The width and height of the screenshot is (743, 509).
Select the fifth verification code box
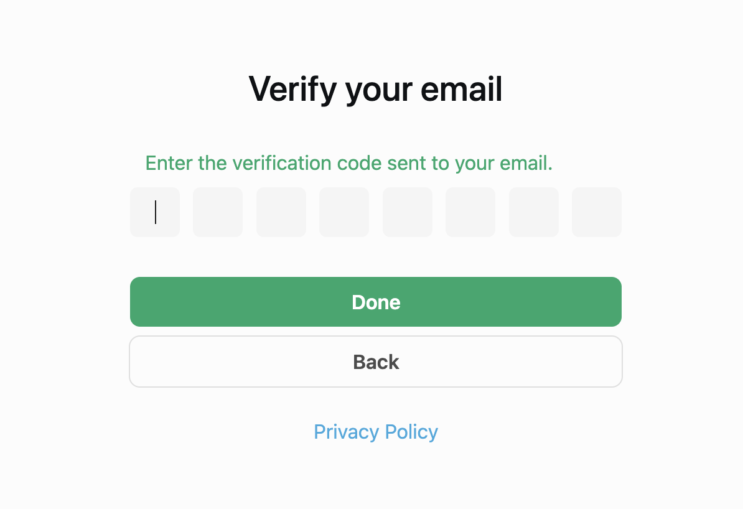coord(408,212)
